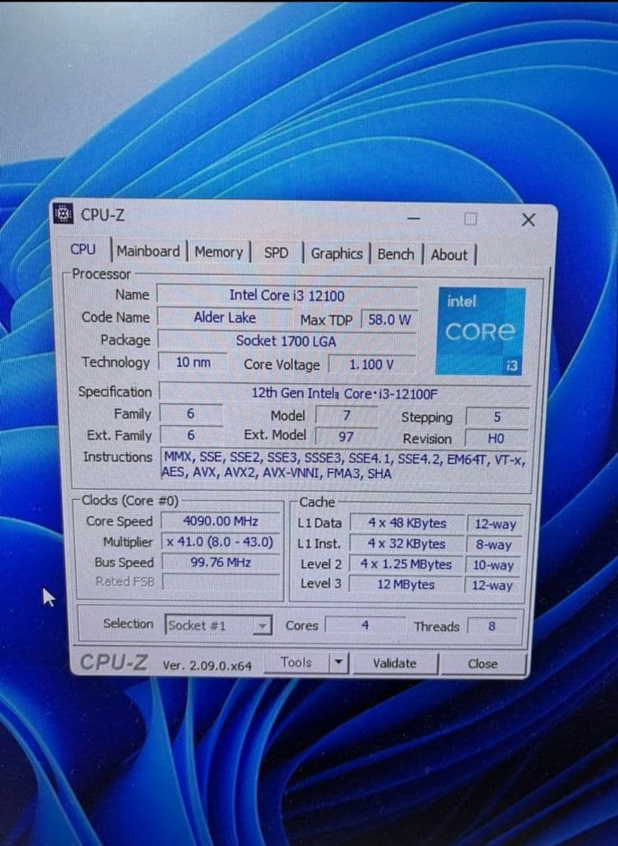Open the Memory tab
This screenshot has width=618, height=846.
[x=219, y=252]
